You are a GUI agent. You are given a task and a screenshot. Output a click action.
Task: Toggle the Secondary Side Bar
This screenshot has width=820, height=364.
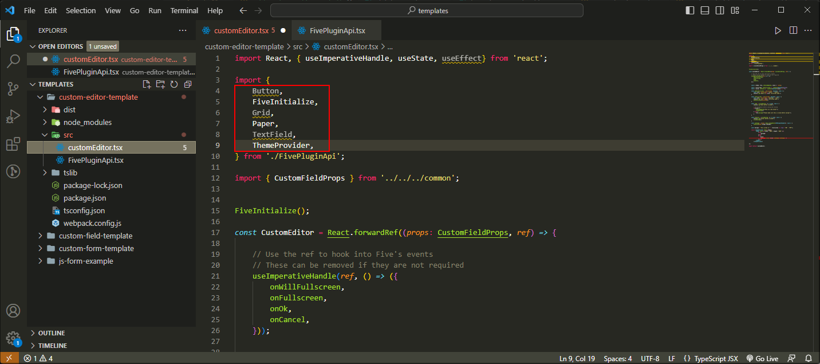(719, 10)
